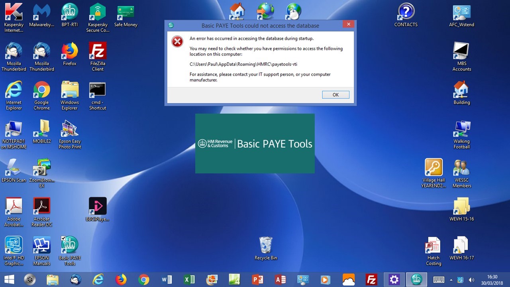Open the touch keyboard from the taskbar
Image resolution: width=510 pixels, height=287 pixels.
tap(439, 280)
